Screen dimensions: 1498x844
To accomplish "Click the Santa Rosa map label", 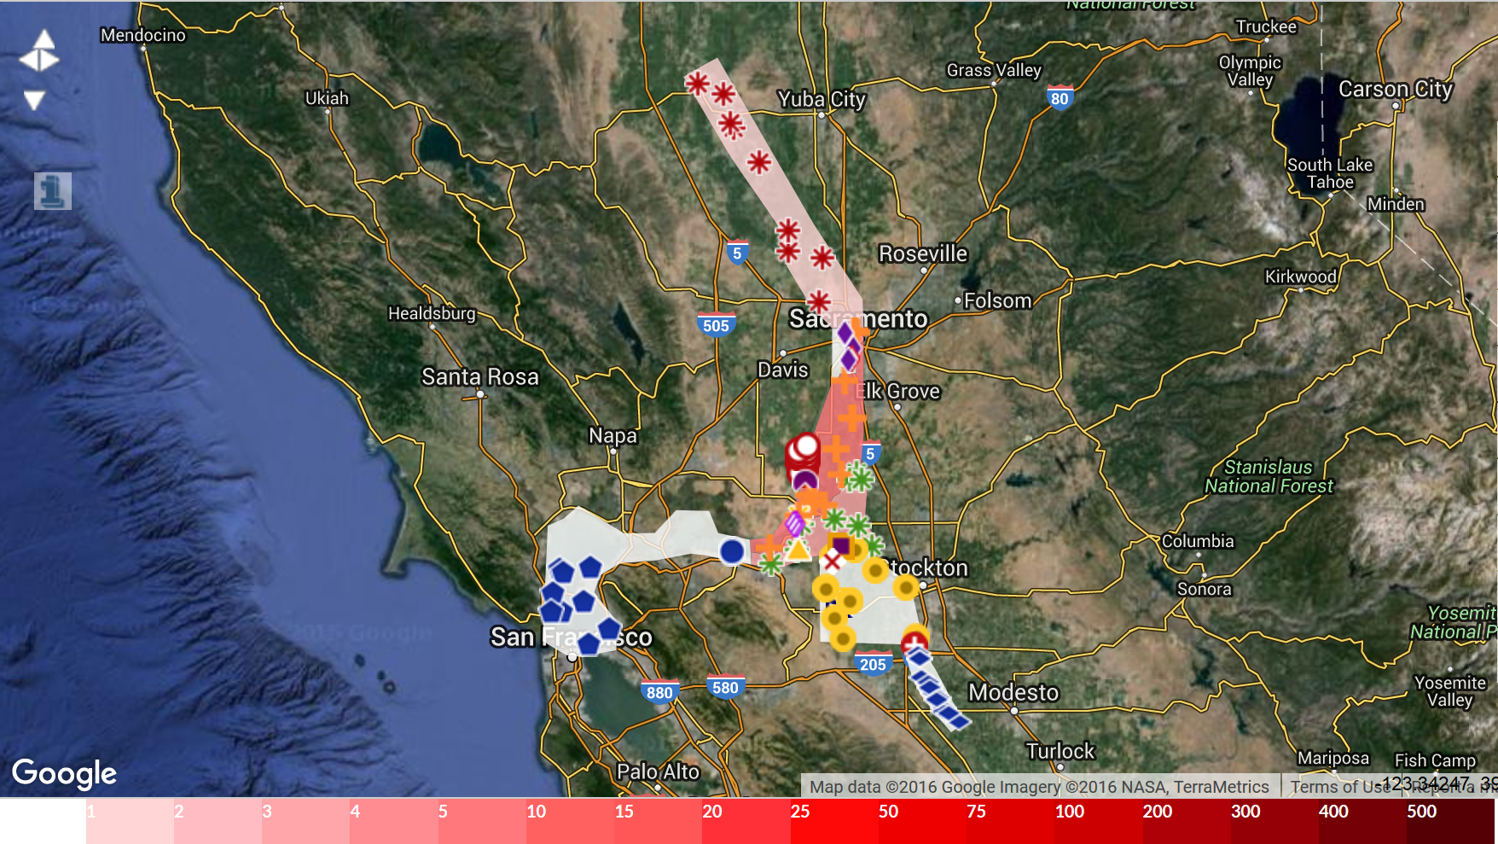I will (480, 376).
